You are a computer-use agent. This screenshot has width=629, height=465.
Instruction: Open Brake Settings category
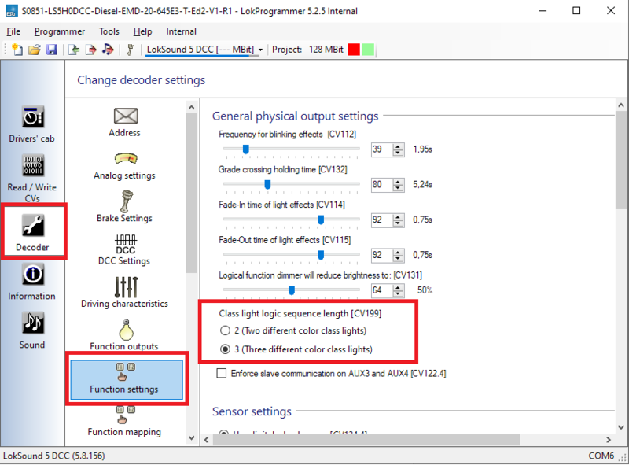click(125, 206)
